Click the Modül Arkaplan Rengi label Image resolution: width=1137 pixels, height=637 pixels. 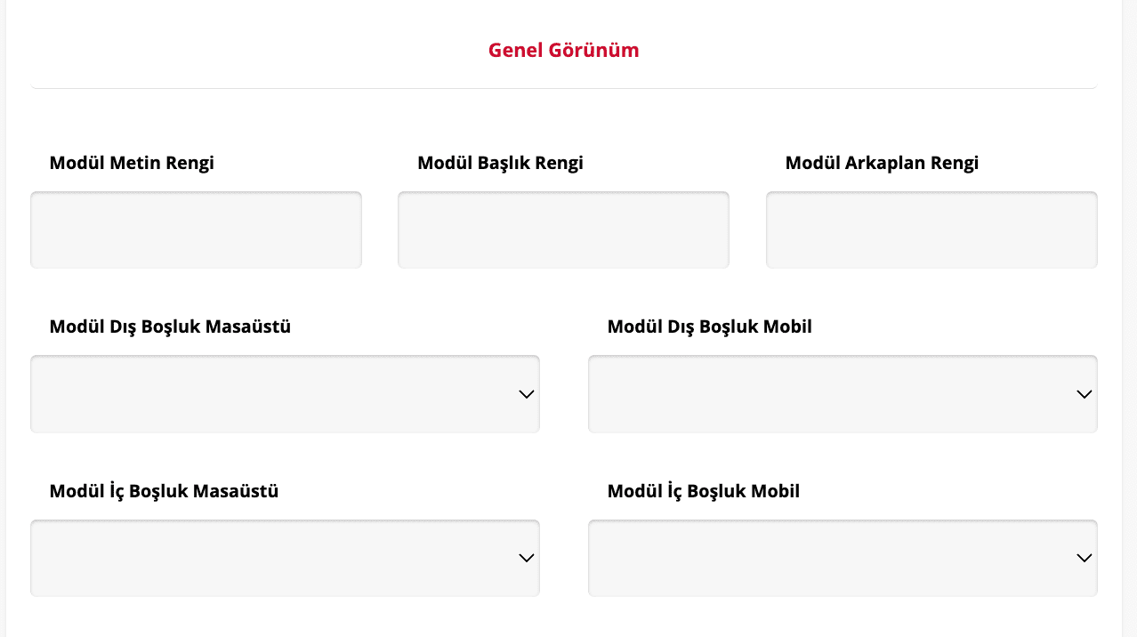point(881,163)
